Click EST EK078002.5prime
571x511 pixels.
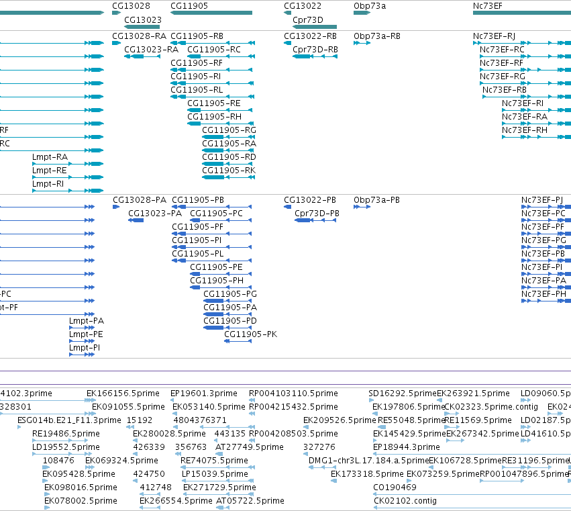click(81, 501)
